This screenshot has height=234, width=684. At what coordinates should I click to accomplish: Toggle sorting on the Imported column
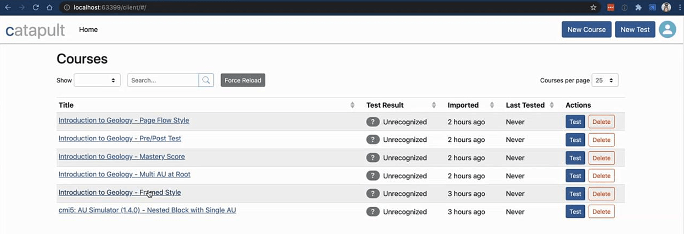click(492, 105)
